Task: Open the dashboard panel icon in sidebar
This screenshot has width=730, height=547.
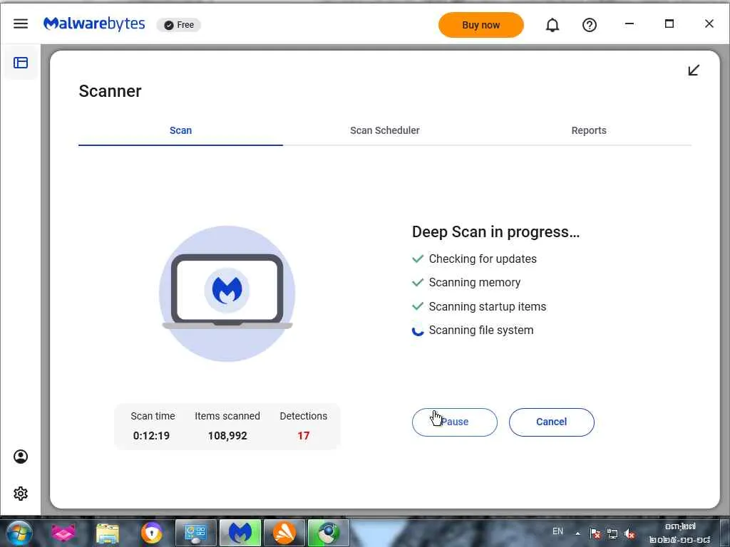Action: [21, 63]
